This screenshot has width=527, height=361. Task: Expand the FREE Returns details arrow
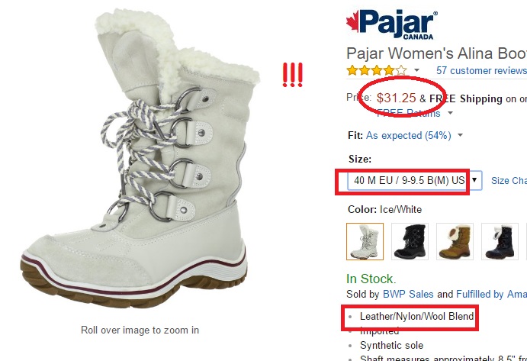click(x=451, y=113)
